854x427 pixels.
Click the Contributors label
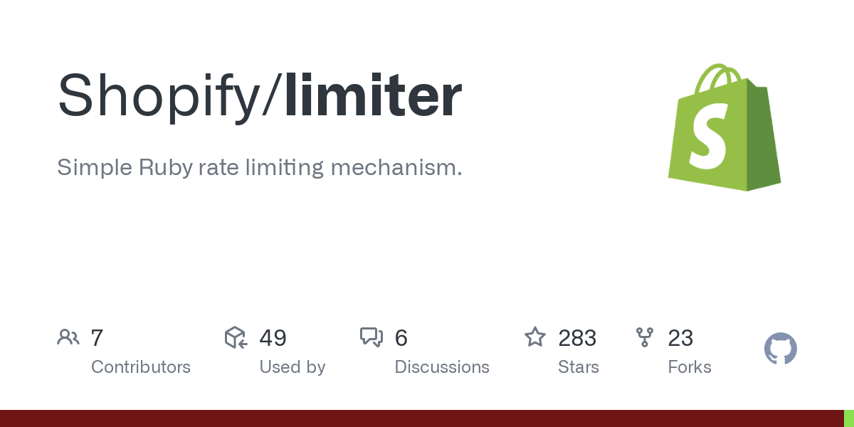point(141,367)
